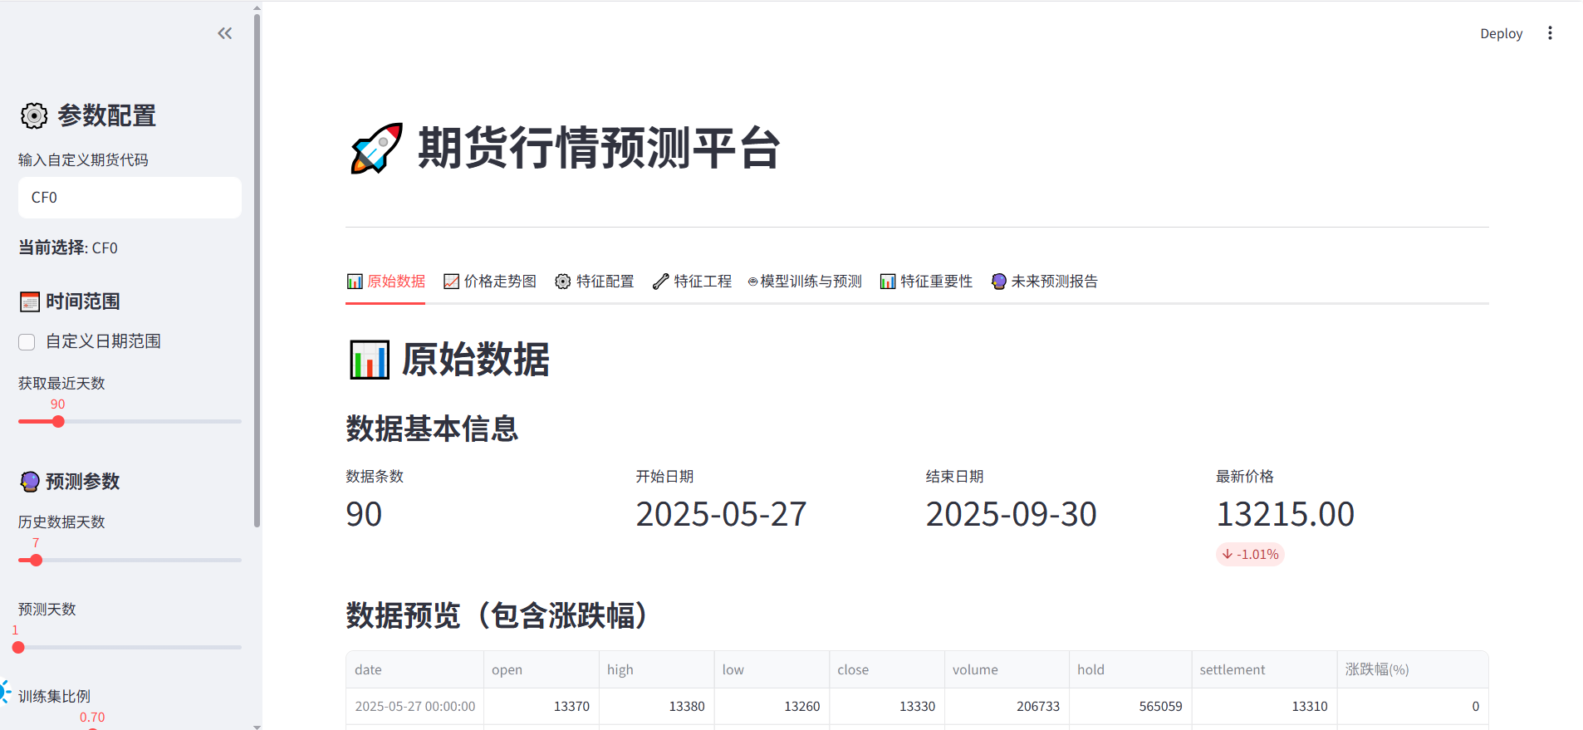Focus the futures code input showing CF0
The width and height of the screenshot is (1583, 730).
click(130, 198)
